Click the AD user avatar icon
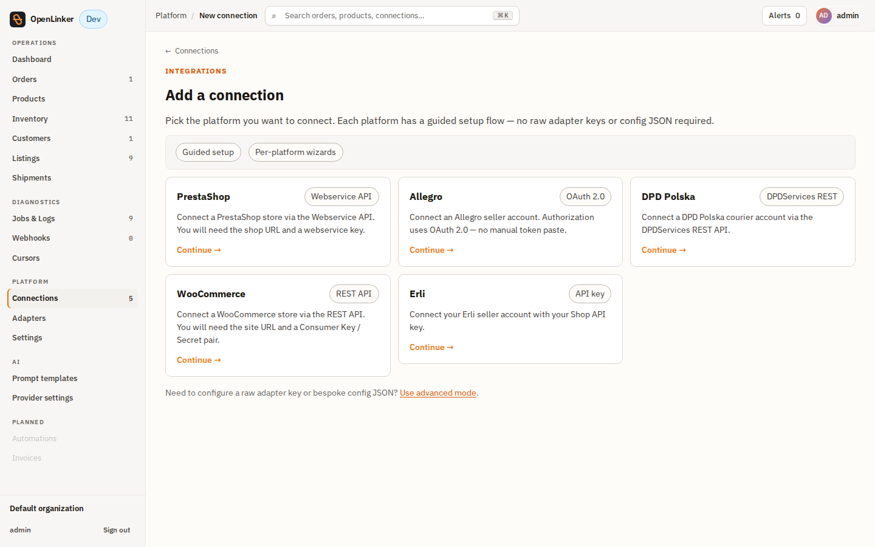Image resolution: width=875 pixels, height=547 pixels. [823, 16]
